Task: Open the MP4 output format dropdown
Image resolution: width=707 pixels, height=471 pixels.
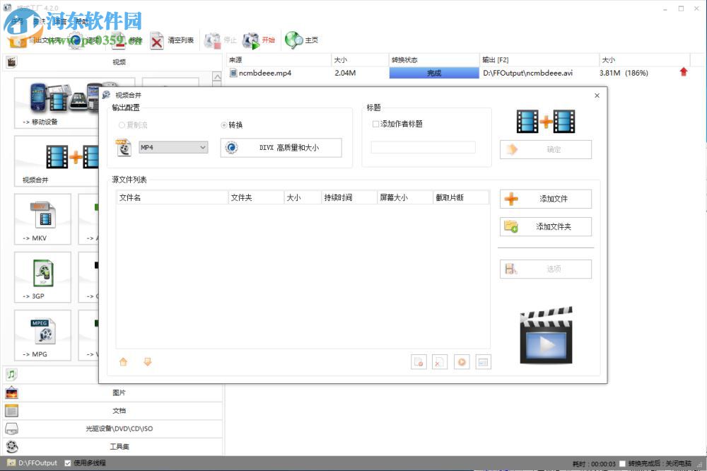Action: (x=173, y=147)
